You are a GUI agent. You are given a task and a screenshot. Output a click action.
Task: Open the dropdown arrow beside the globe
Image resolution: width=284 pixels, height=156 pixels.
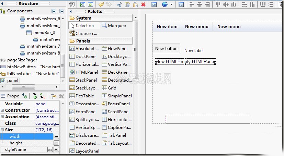coord(171,4)
